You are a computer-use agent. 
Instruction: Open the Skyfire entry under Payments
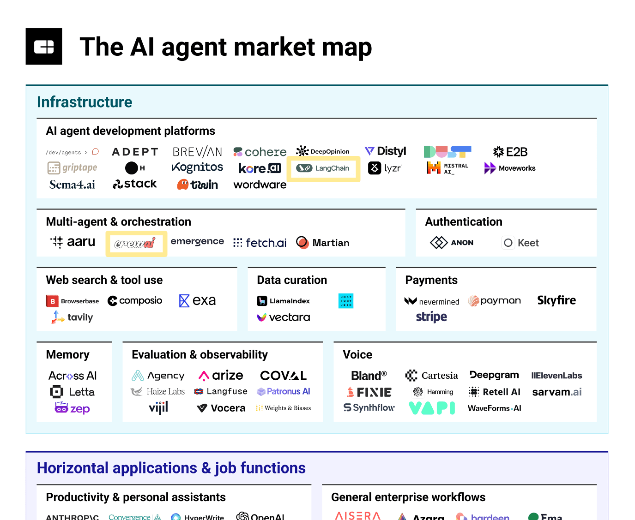tap(556, 300)
